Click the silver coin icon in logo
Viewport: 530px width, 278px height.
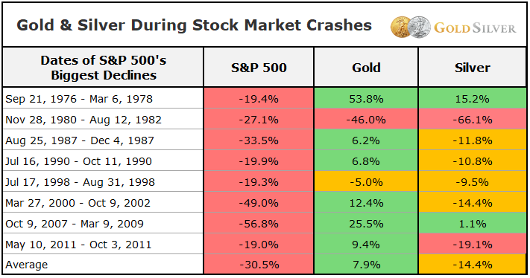pos(420,27)
